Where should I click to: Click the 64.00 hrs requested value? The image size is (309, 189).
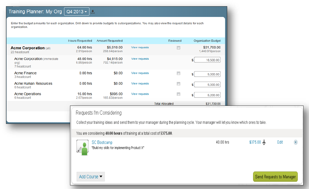pos(84,47)
